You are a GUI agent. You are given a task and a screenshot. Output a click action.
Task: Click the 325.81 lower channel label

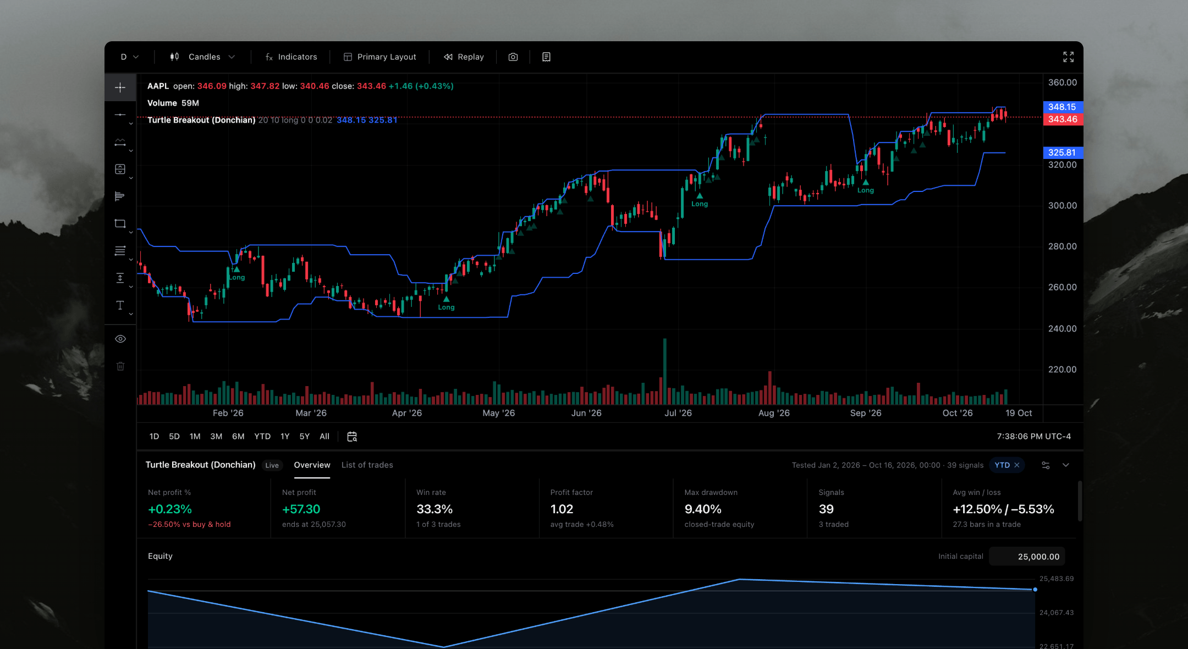coord(1063,152)
